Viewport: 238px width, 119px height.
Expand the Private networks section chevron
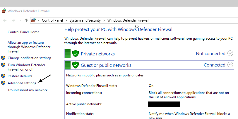pyautogui.click(x=230, y=53)
